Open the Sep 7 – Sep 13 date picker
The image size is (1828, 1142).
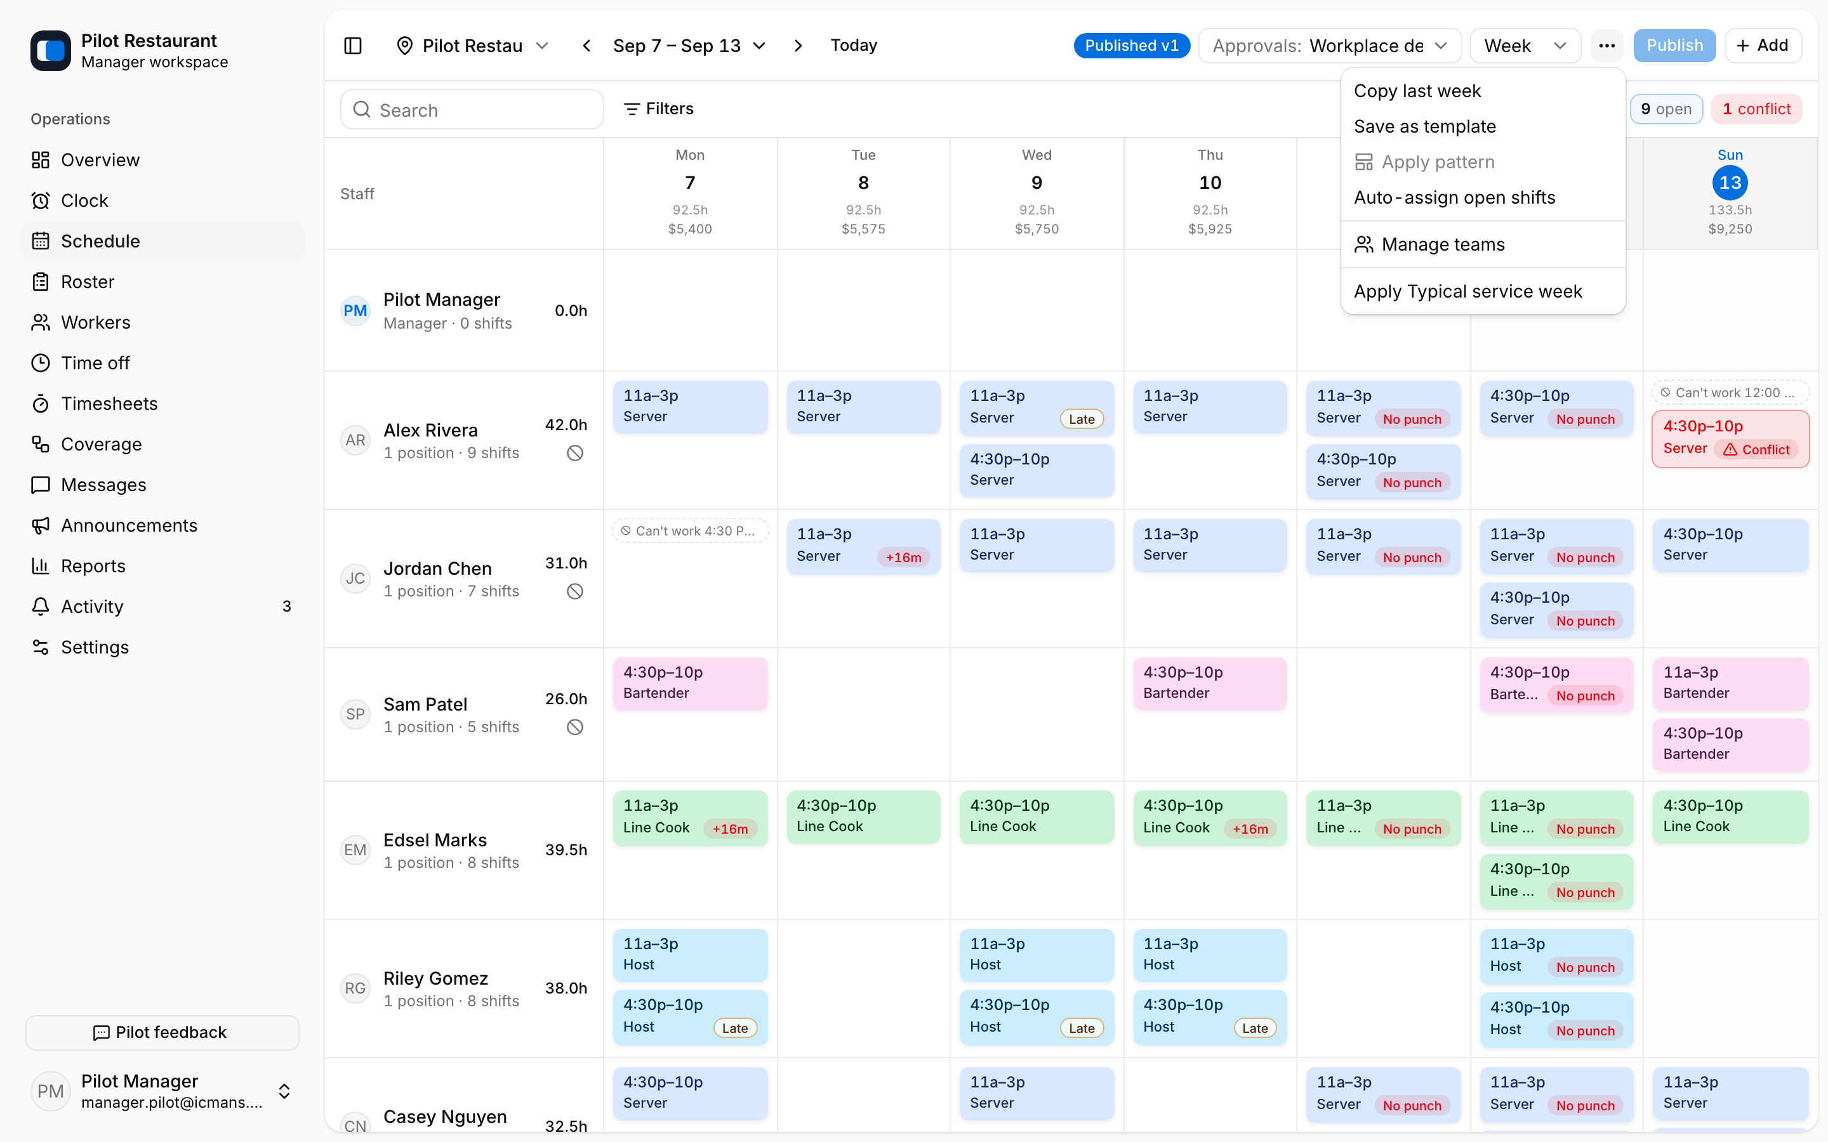click(x=690, y=45)
